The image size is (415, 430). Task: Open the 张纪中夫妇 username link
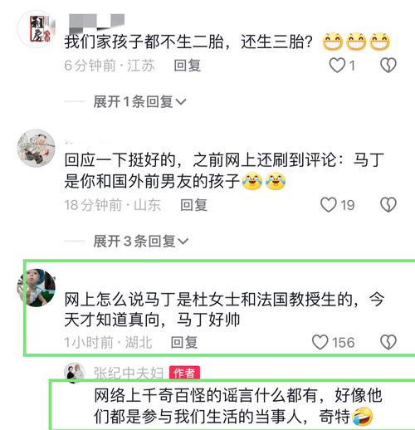pos(129,373)
